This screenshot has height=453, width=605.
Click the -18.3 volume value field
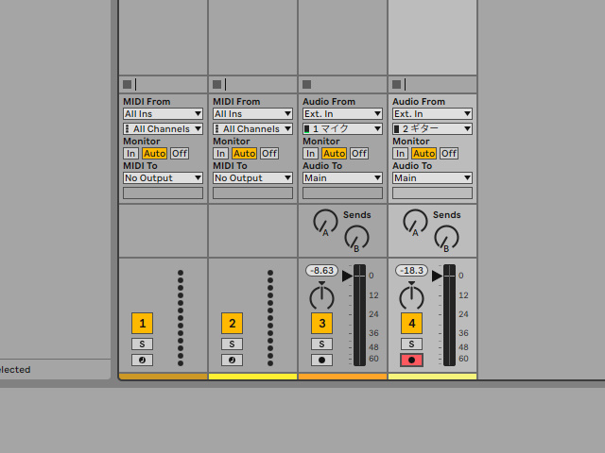(x=411, y=270)
